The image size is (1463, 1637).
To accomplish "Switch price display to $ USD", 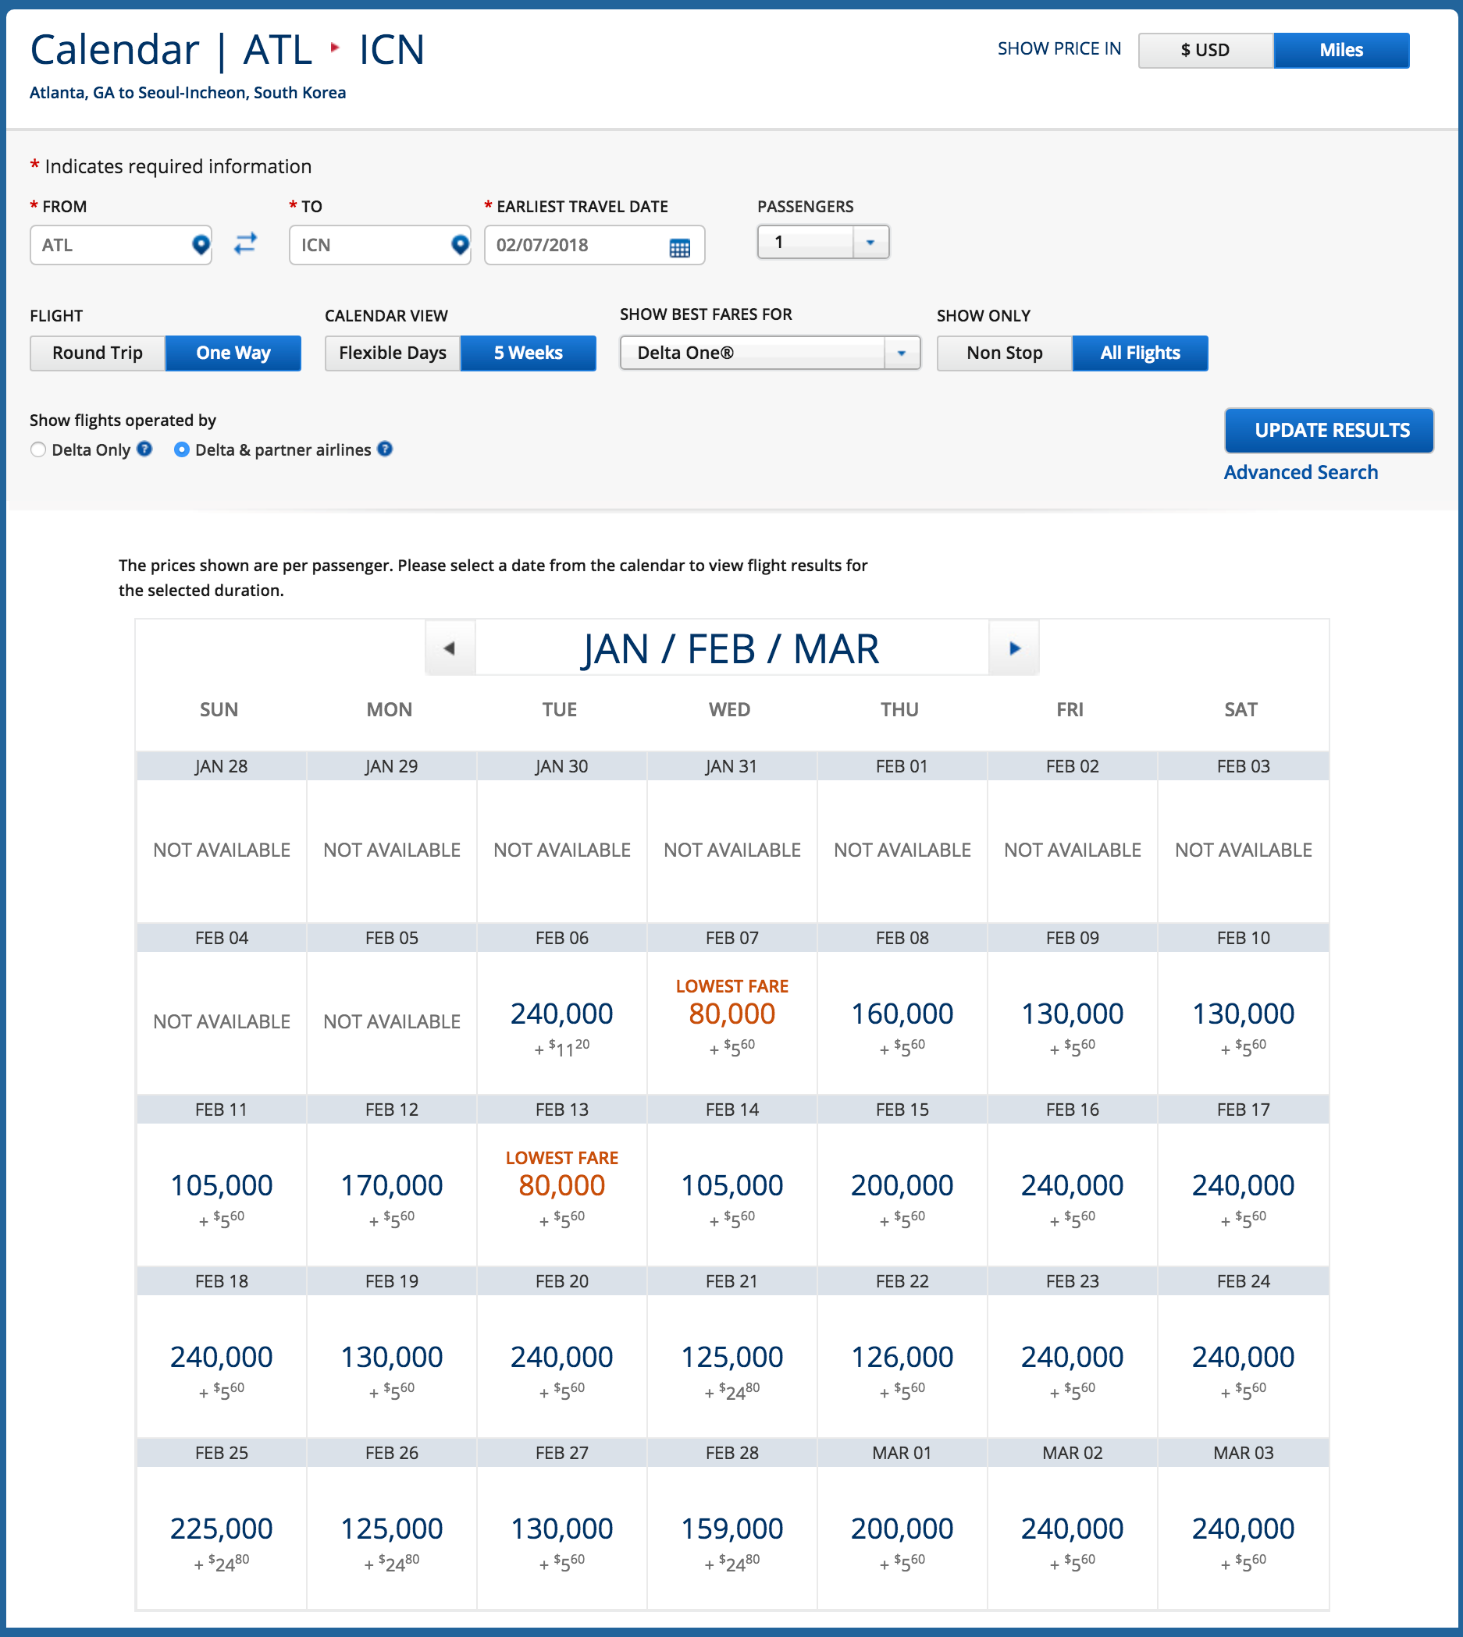I will (1204, 50).
